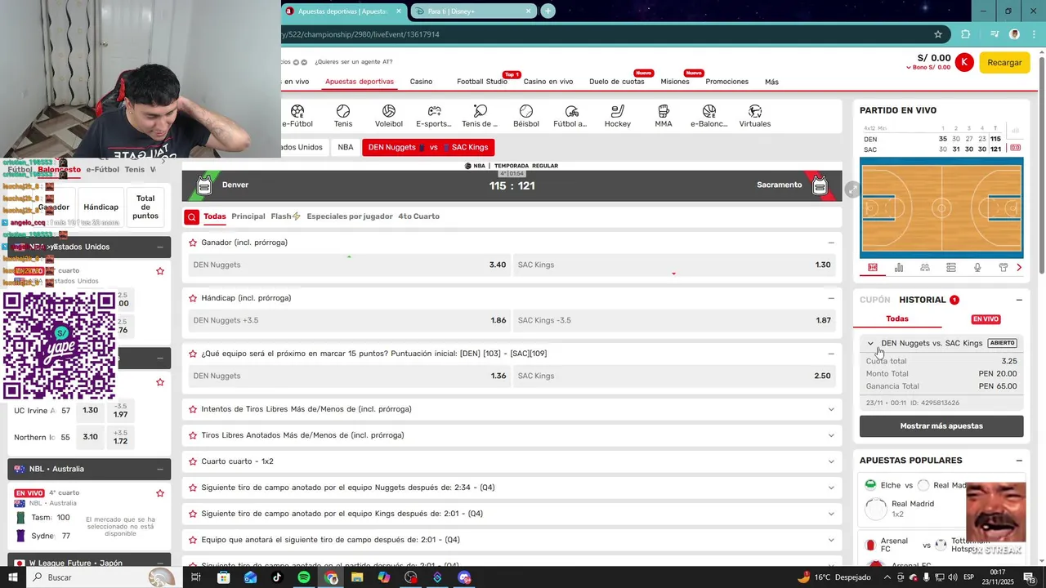Screen dimensions: 1046x588
Task: Favorite Nuggets siguiente tiro de campo market
Action: click(193, 488)
